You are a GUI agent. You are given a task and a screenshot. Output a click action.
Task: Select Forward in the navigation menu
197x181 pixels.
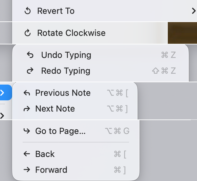click(x=51, y=170)
